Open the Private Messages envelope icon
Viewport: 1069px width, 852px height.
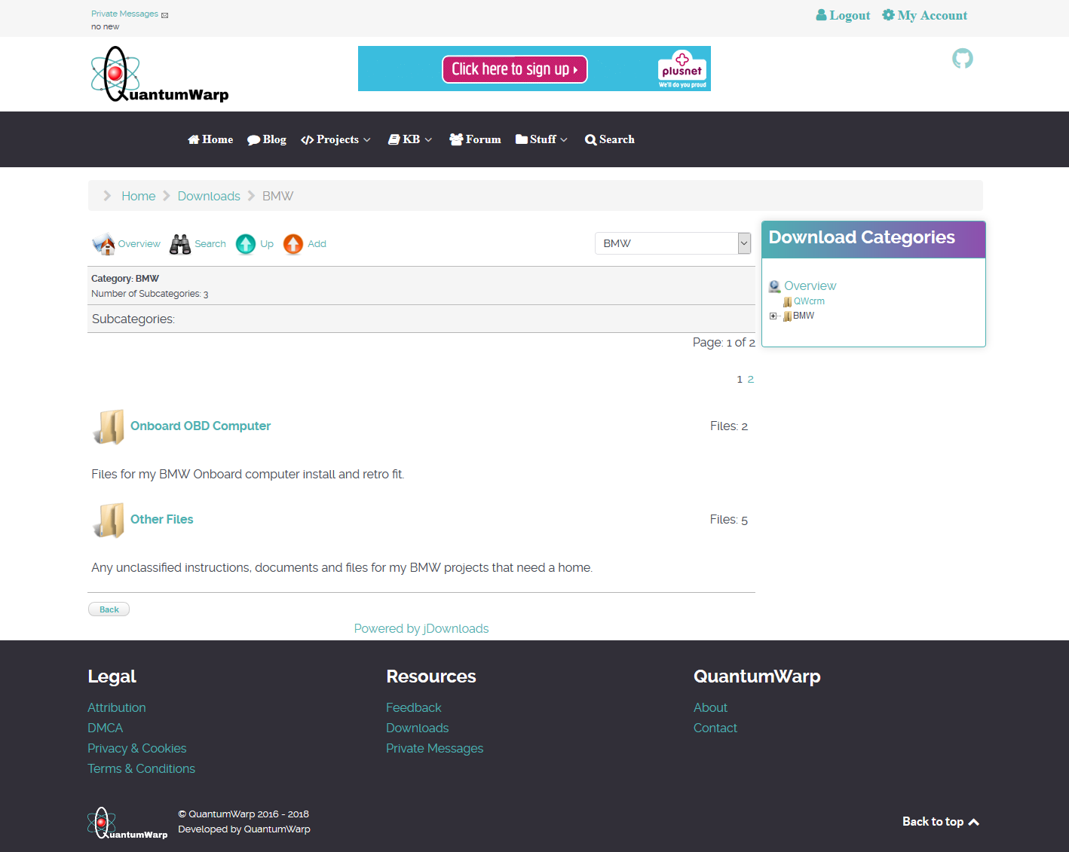point(164,13)
